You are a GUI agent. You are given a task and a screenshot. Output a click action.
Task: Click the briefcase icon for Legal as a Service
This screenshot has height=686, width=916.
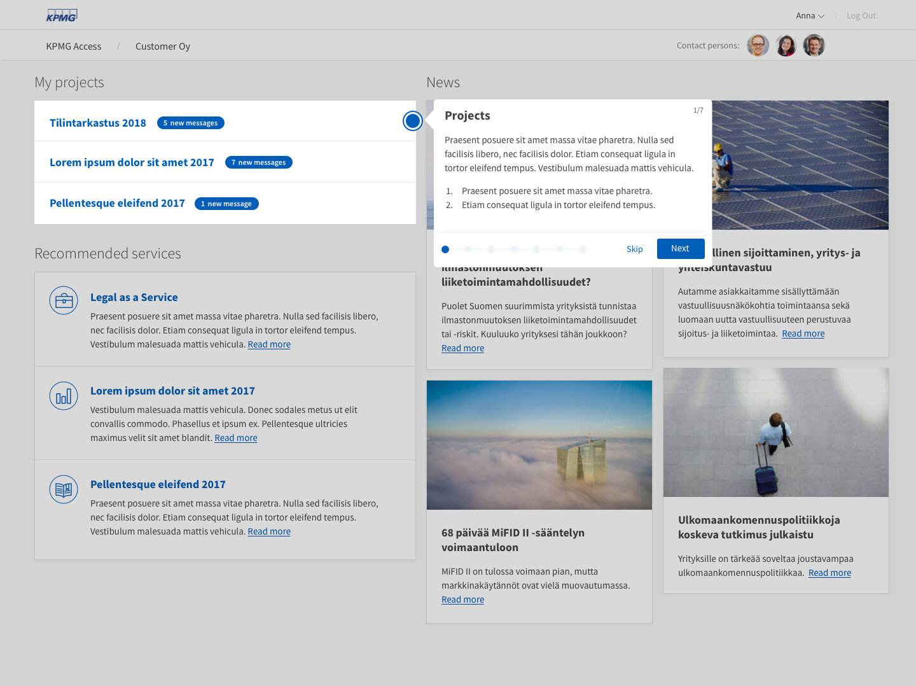click(64, 300)
